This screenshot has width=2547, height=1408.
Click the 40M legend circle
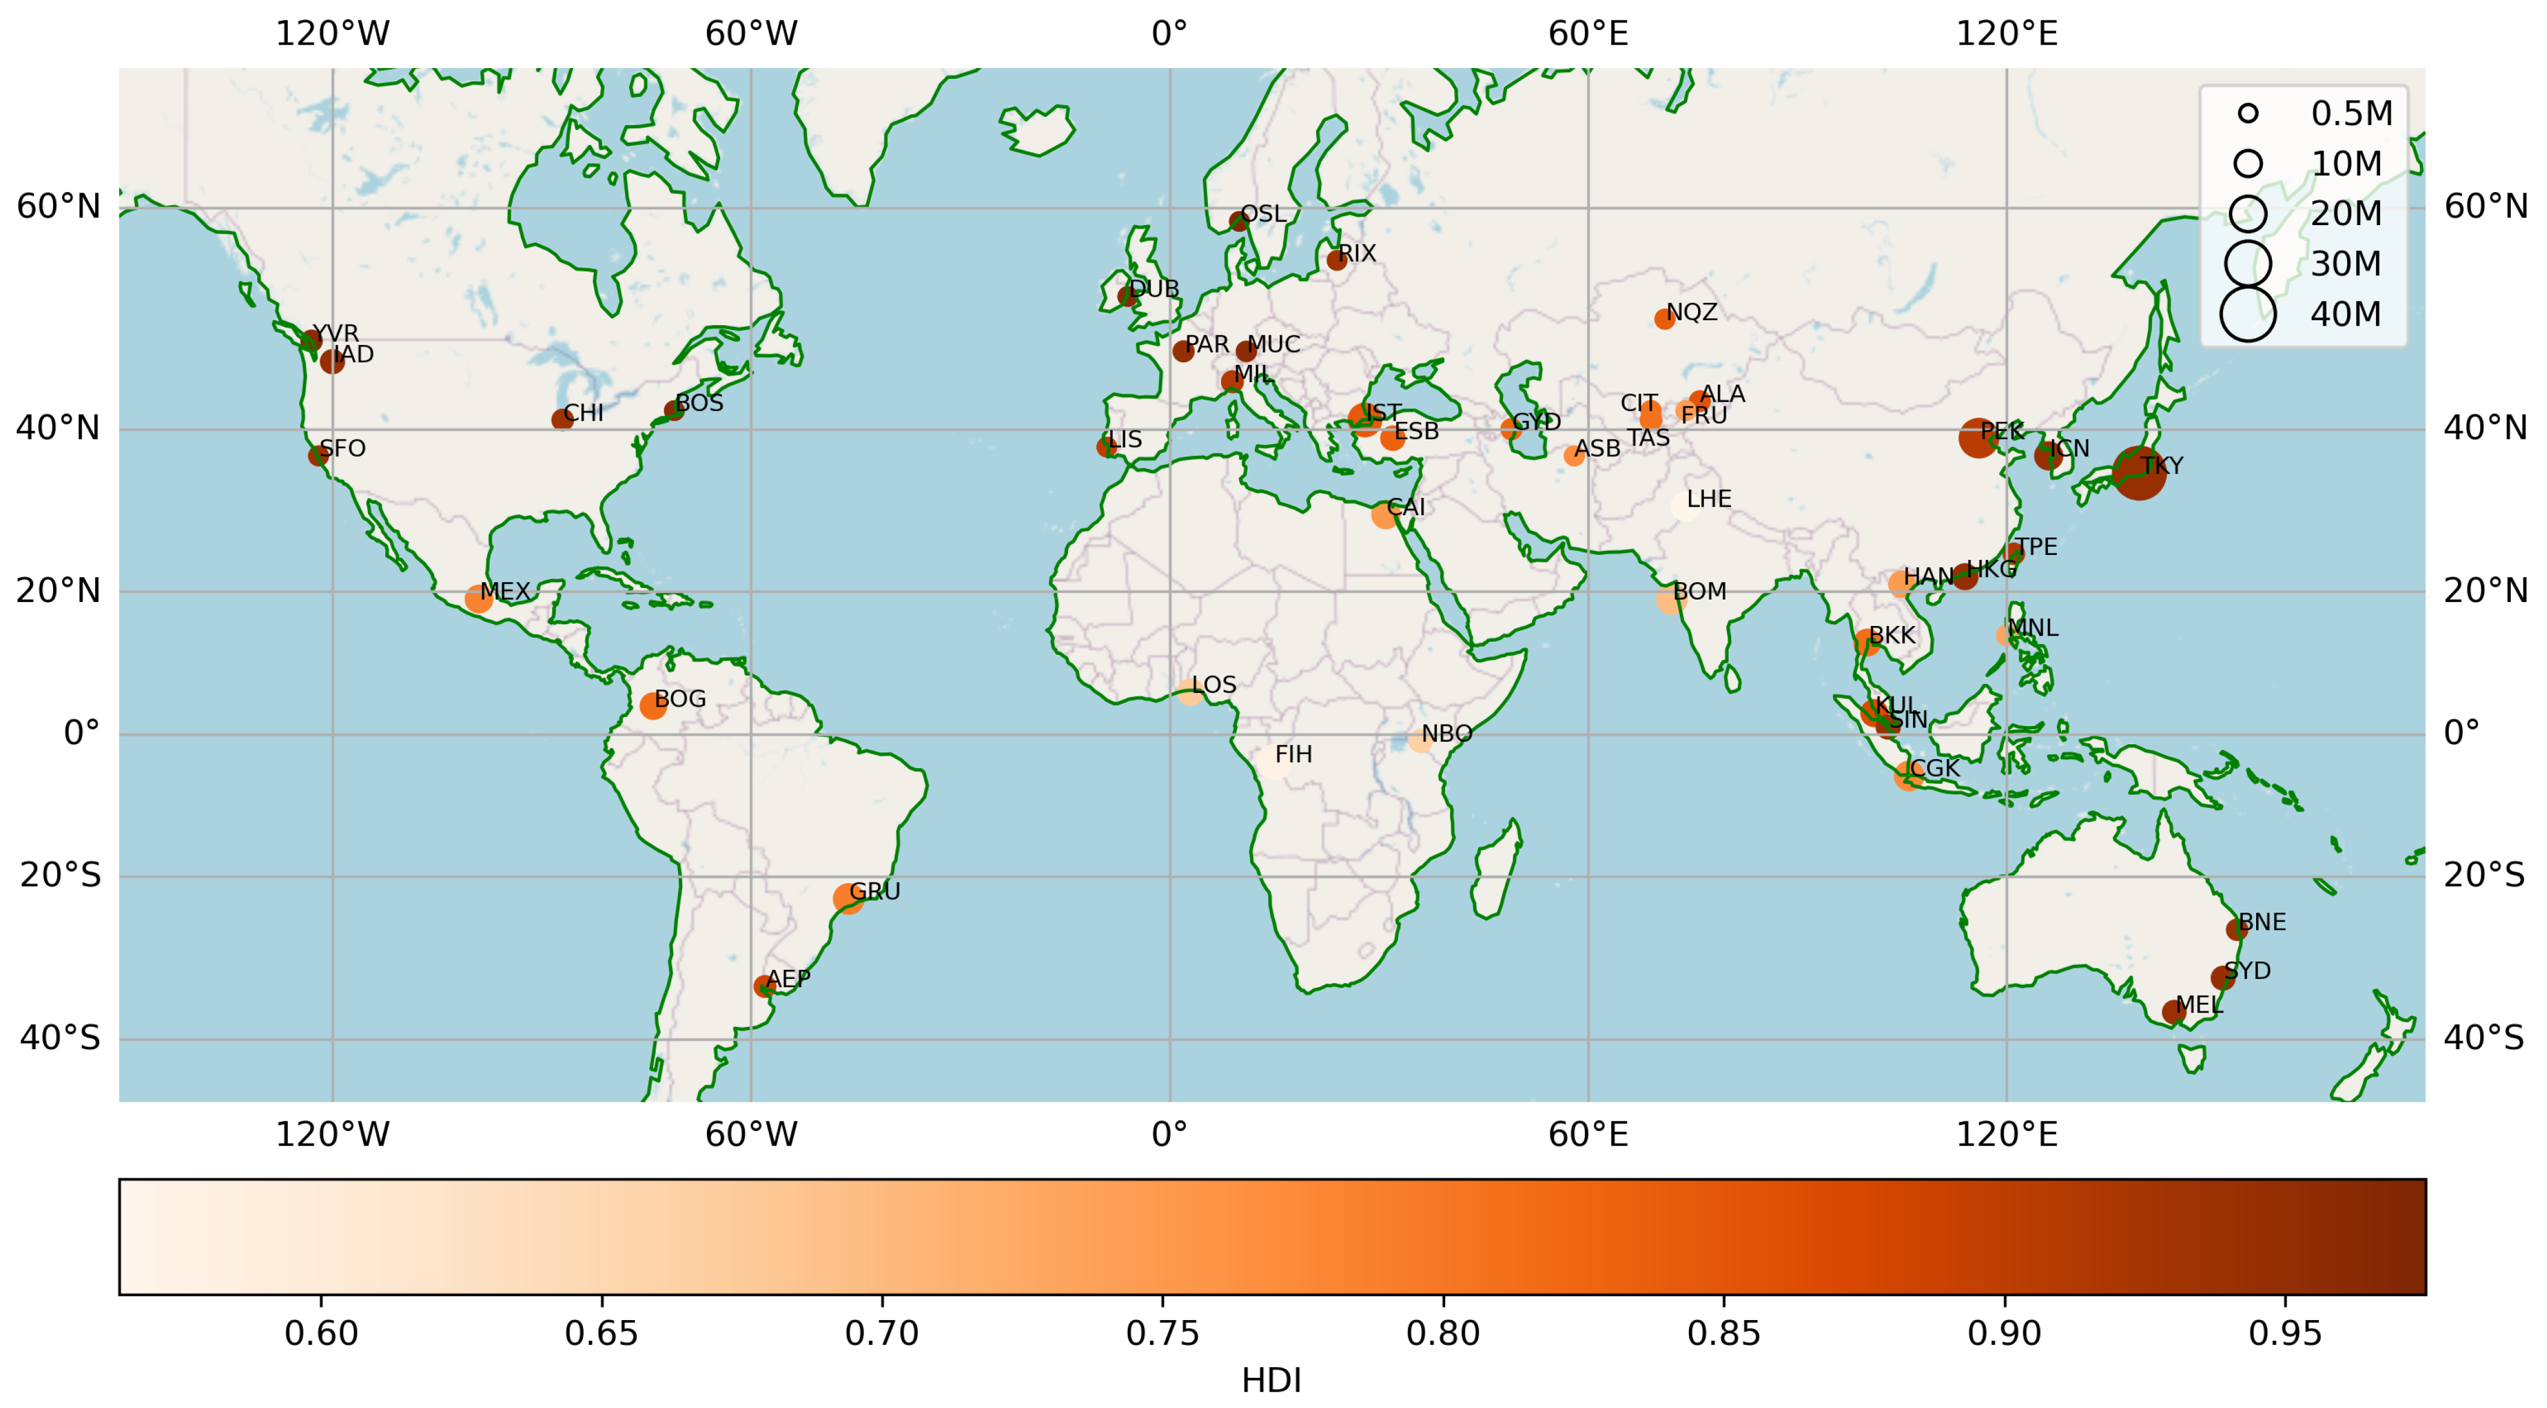click(x=2248, y=314)
